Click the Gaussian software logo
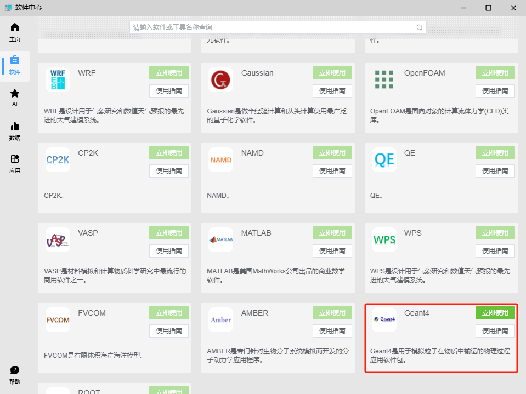 (220, 80)
